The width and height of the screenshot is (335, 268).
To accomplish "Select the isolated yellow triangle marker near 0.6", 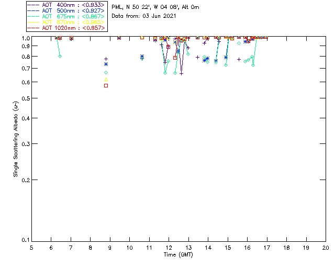I will click(x=106, y=80).
